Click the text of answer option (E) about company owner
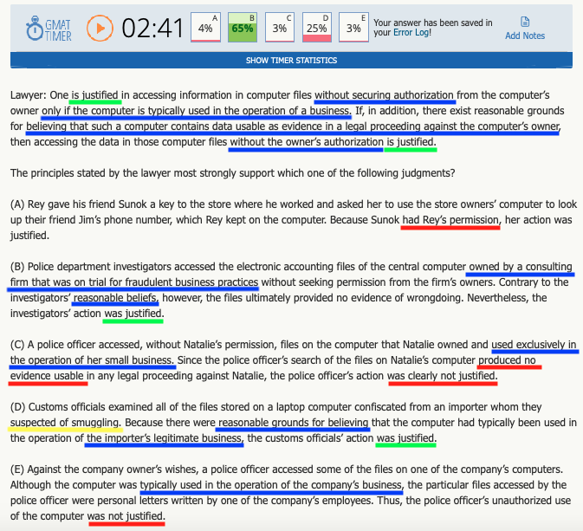 point(290,493)
